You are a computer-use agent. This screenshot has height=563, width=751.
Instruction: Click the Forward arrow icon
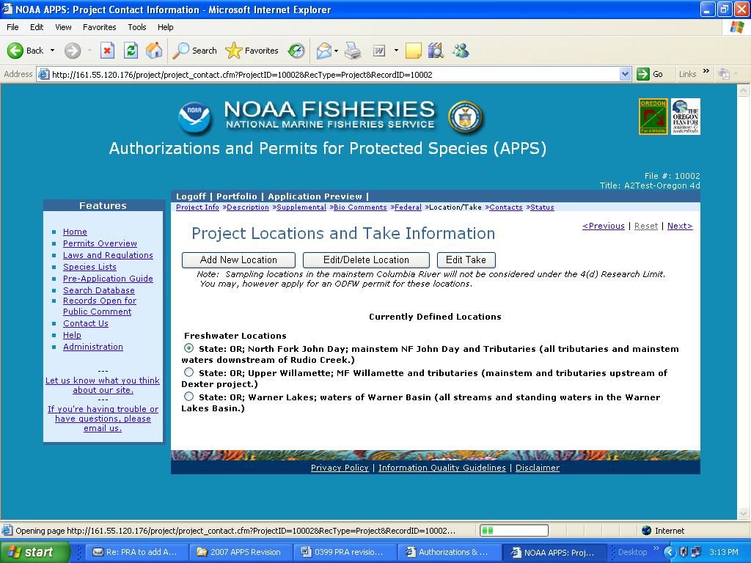tap(73, 51)
